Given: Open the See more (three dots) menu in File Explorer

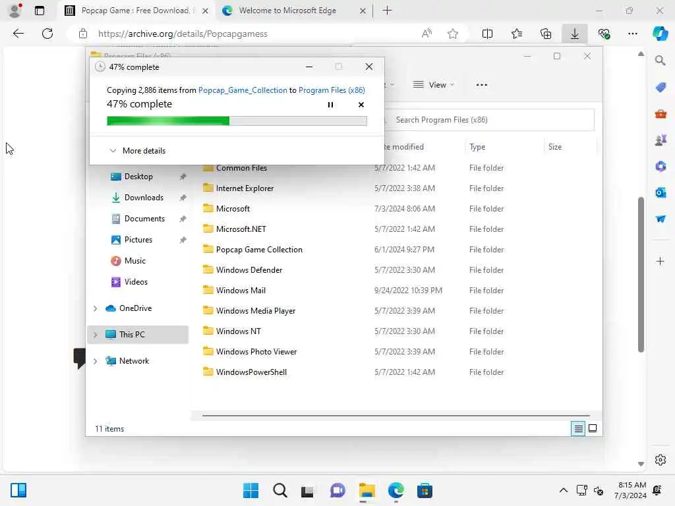Looking at the screenshot, I should (x=482, y=85).
